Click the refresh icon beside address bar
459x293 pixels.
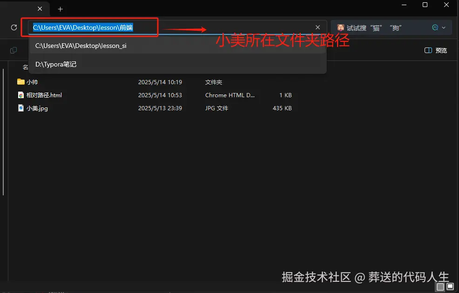(14, 27)
